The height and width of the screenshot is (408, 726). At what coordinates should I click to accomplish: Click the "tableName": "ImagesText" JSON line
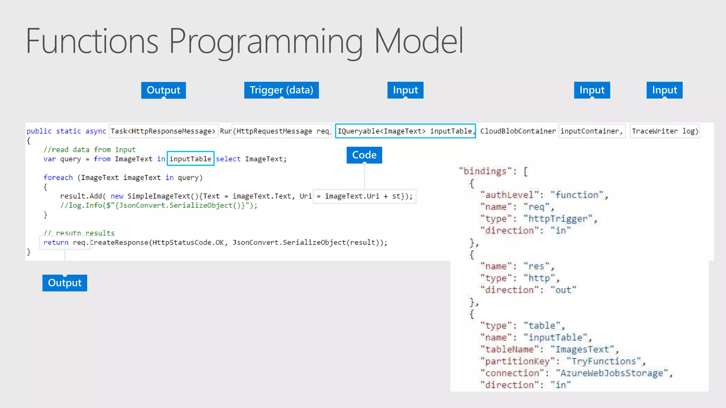coord(549,349)
